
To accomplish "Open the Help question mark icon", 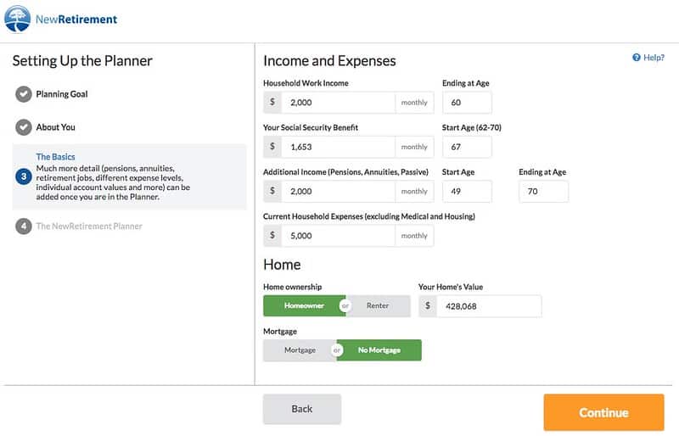I will [x=636, y=58].
